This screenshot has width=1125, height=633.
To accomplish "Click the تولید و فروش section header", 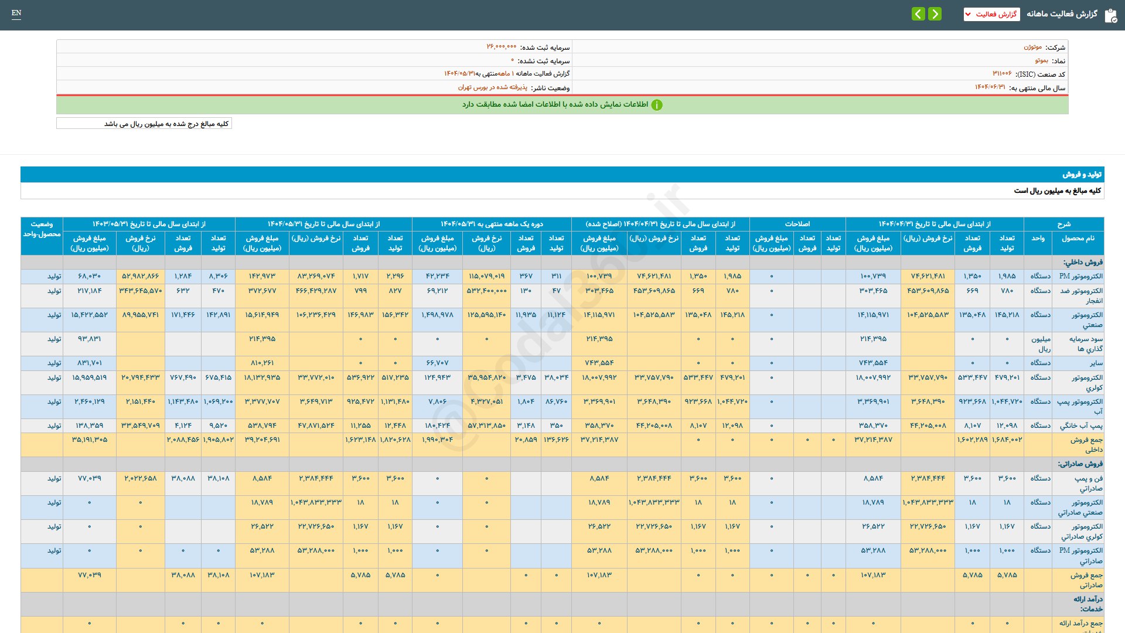I will pyautogui.click(x=1082, y=174).
